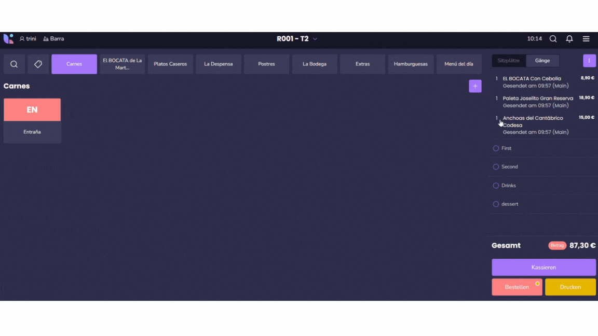Open the hamburger main menu
Viewport: 598px width, 336px height.
click(x=586, y=39)
